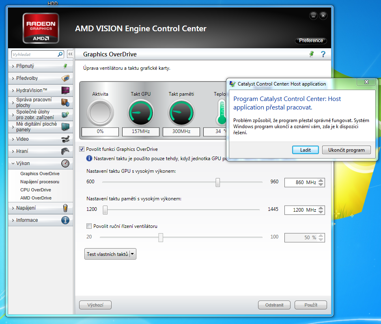Image resolution: width=381 pixels, height=324 pixels.
Task: Enable Povolit ruční řízení ventilátoru checkbox
Action: click(89, 226)
